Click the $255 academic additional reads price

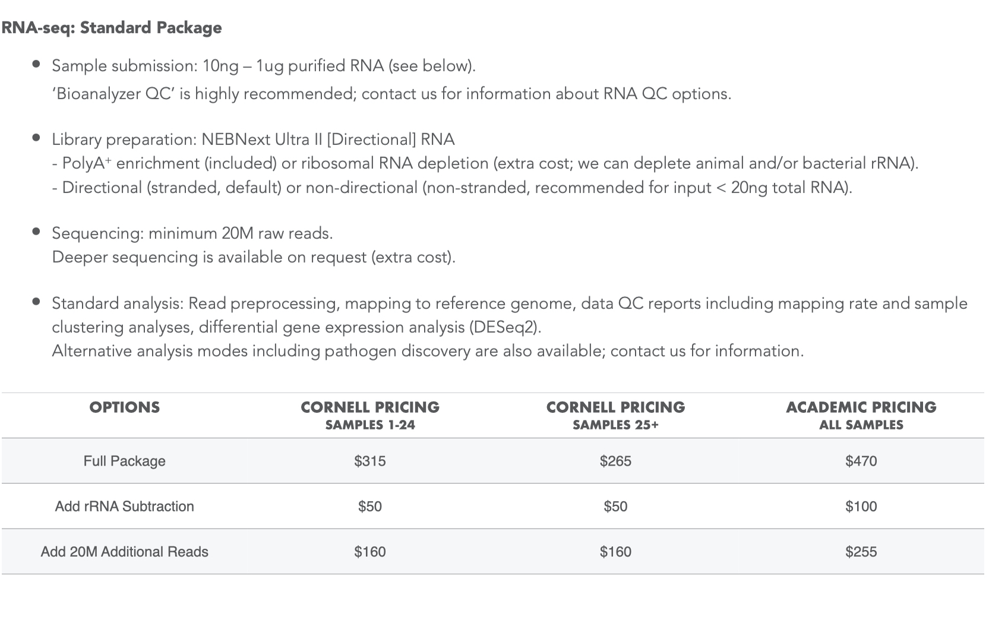point(861,552)
